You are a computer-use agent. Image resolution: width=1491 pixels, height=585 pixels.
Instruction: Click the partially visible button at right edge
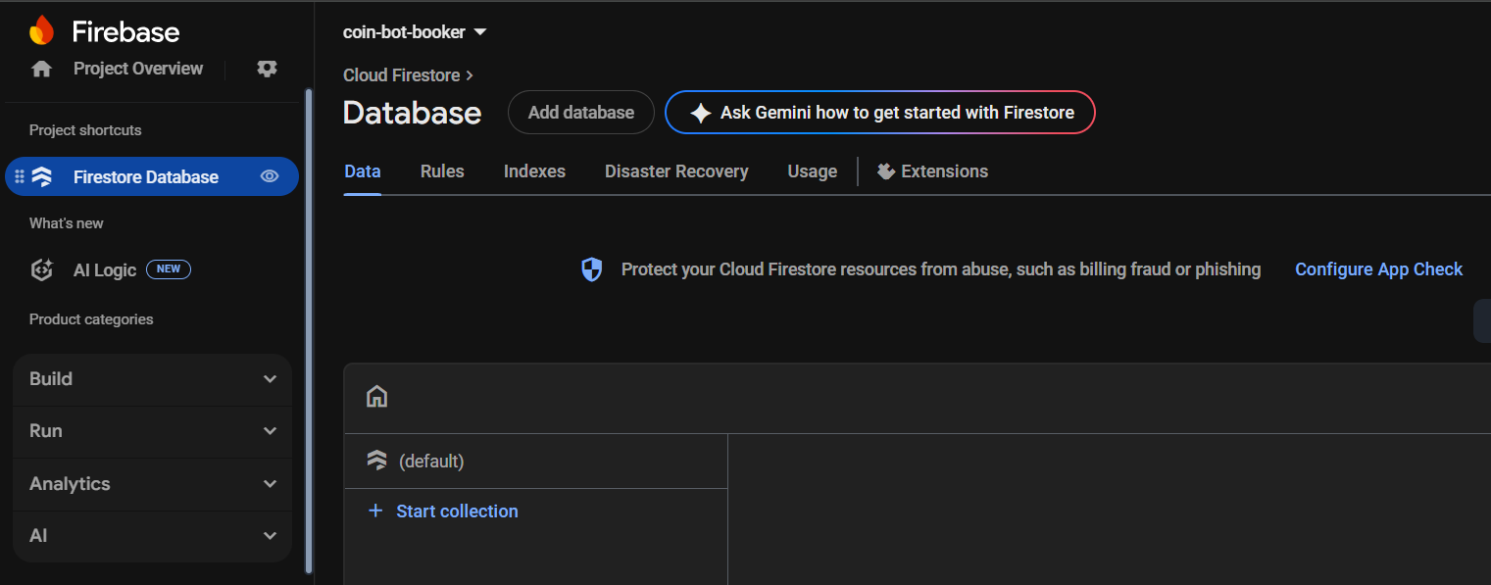pos(1482,320)
